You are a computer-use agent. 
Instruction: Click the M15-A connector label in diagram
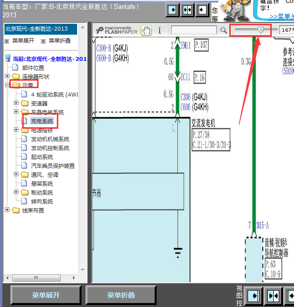(262, 225)
